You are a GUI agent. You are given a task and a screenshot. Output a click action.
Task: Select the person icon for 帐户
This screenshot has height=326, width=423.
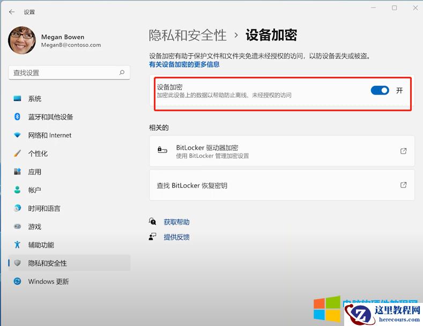pos(17,190)
